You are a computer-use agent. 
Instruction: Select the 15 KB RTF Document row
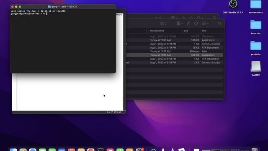(175, 47)
